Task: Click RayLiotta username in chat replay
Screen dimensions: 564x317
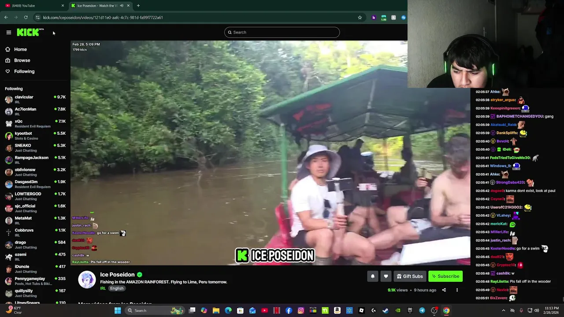Action: pos(499,281)
